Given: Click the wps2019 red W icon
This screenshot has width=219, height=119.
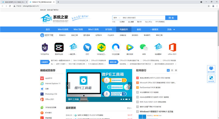Looking at the screenshot, I should point(42,78).
